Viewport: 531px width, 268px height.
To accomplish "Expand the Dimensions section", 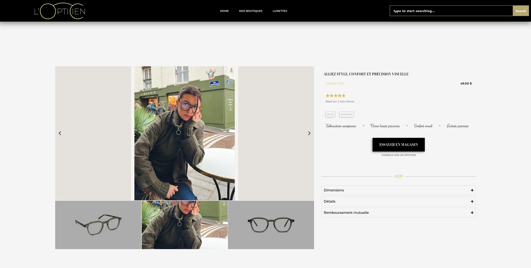I will click(x=399, y=190).
